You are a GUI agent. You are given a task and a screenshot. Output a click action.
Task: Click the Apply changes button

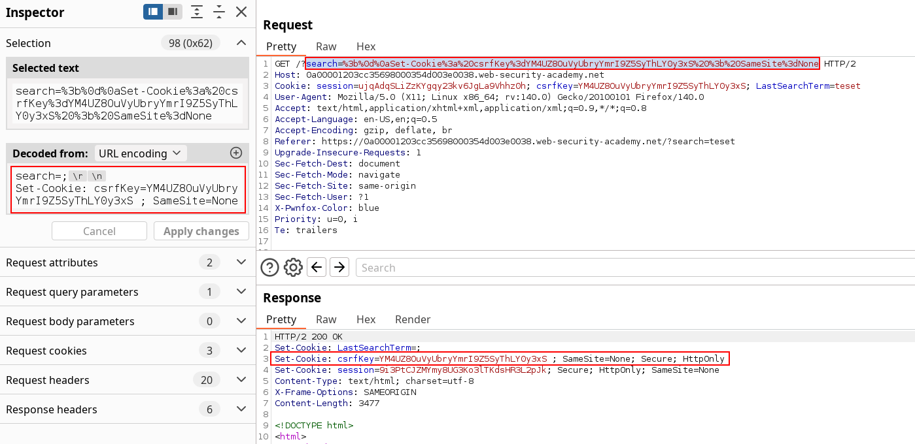(201, 231)
